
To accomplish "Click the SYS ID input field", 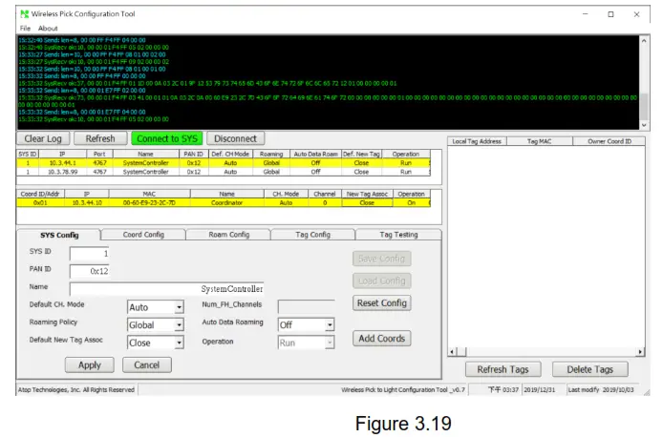I will [x=89, y=254].
